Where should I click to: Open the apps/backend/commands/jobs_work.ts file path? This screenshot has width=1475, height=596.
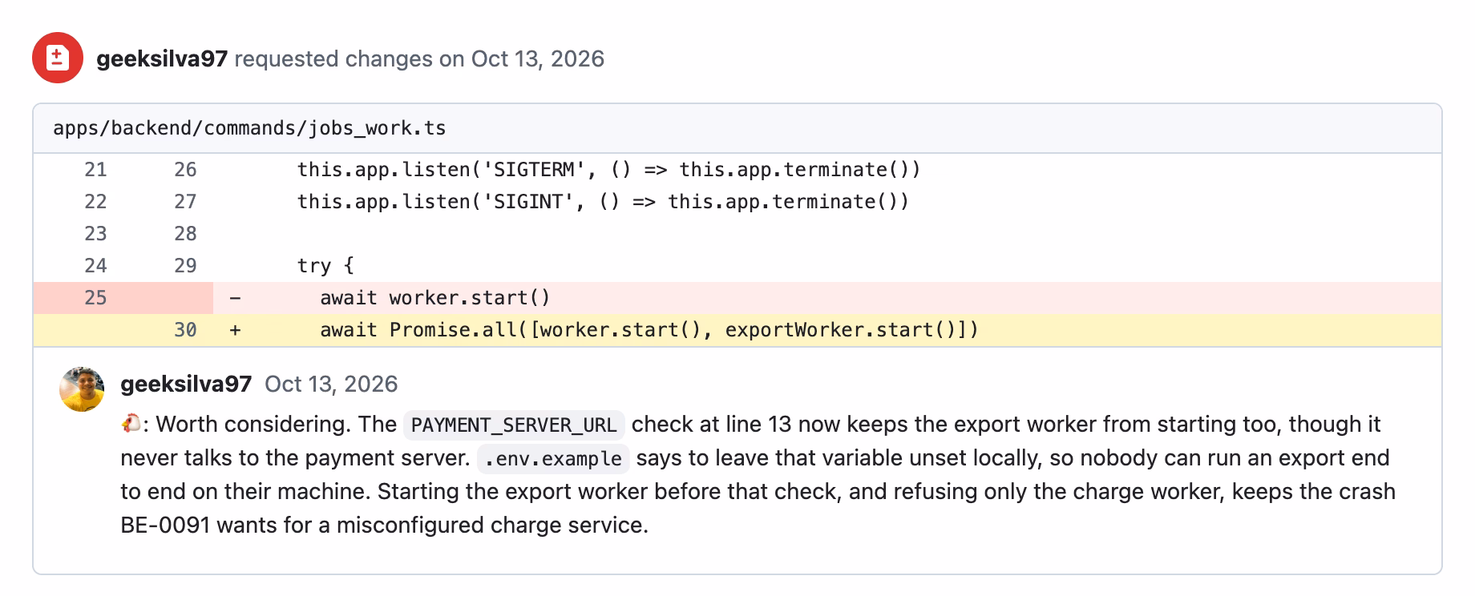(x=249, y=128)
